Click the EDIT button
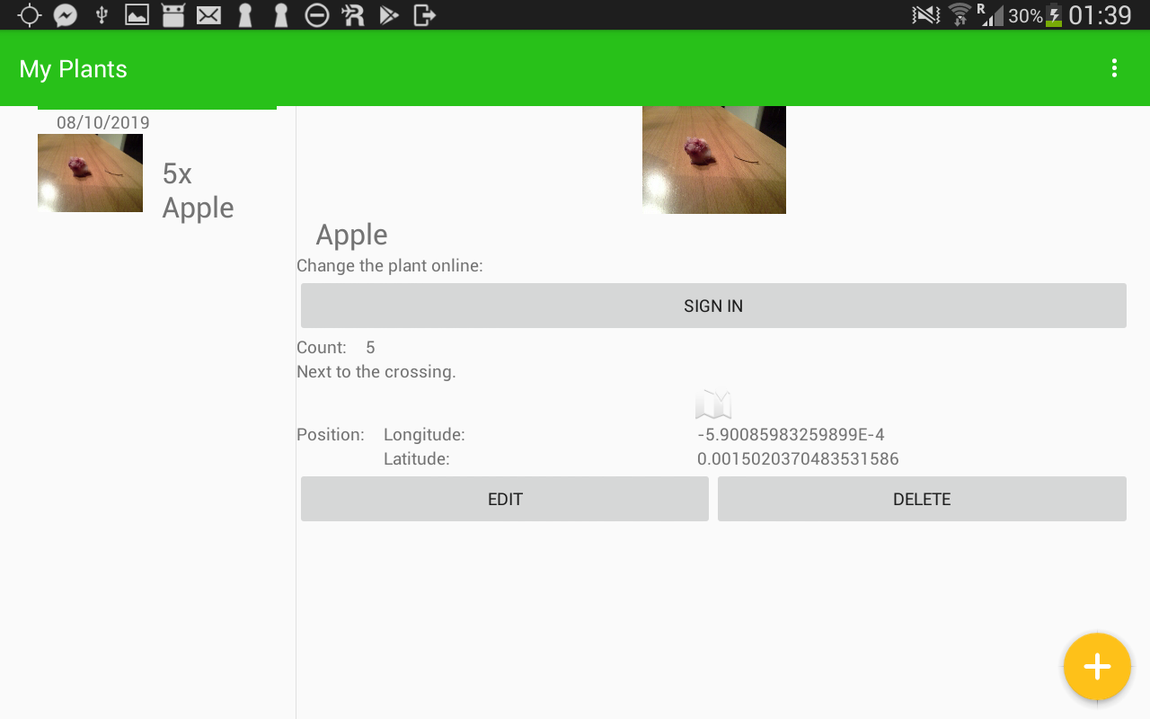This screenshot has height=719, width=1150. [x=504, y=499]
